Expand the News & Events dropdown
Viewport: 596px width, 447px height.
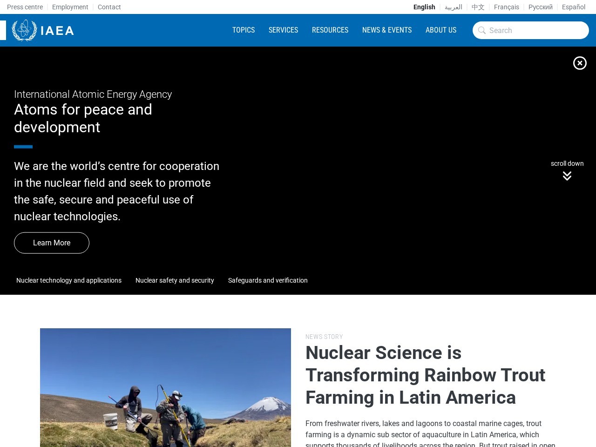click(387, 30)
